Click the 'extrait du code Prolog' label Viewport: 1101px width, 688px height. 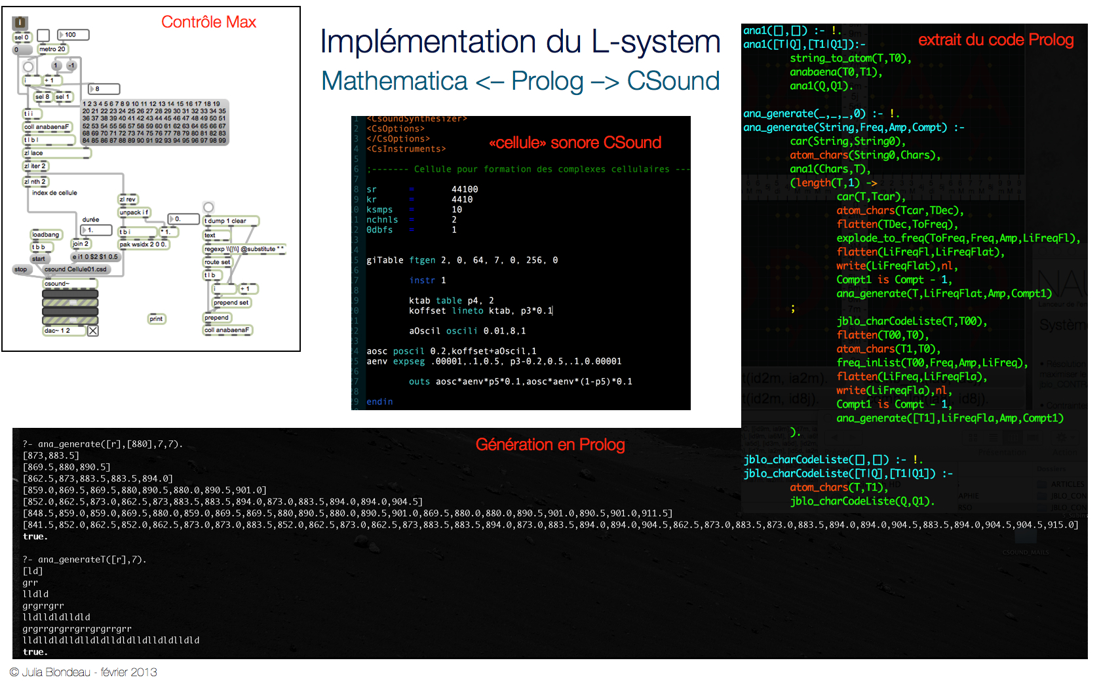[995, 40]
